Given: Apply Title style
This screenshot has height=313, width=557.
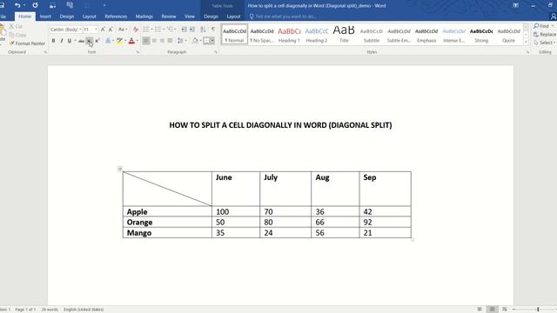Looking at the screenshot, I should coord(344,35).
